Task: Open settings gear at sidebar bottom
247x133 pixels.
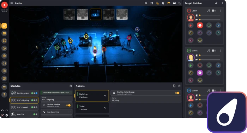Action: click(7, 115)
